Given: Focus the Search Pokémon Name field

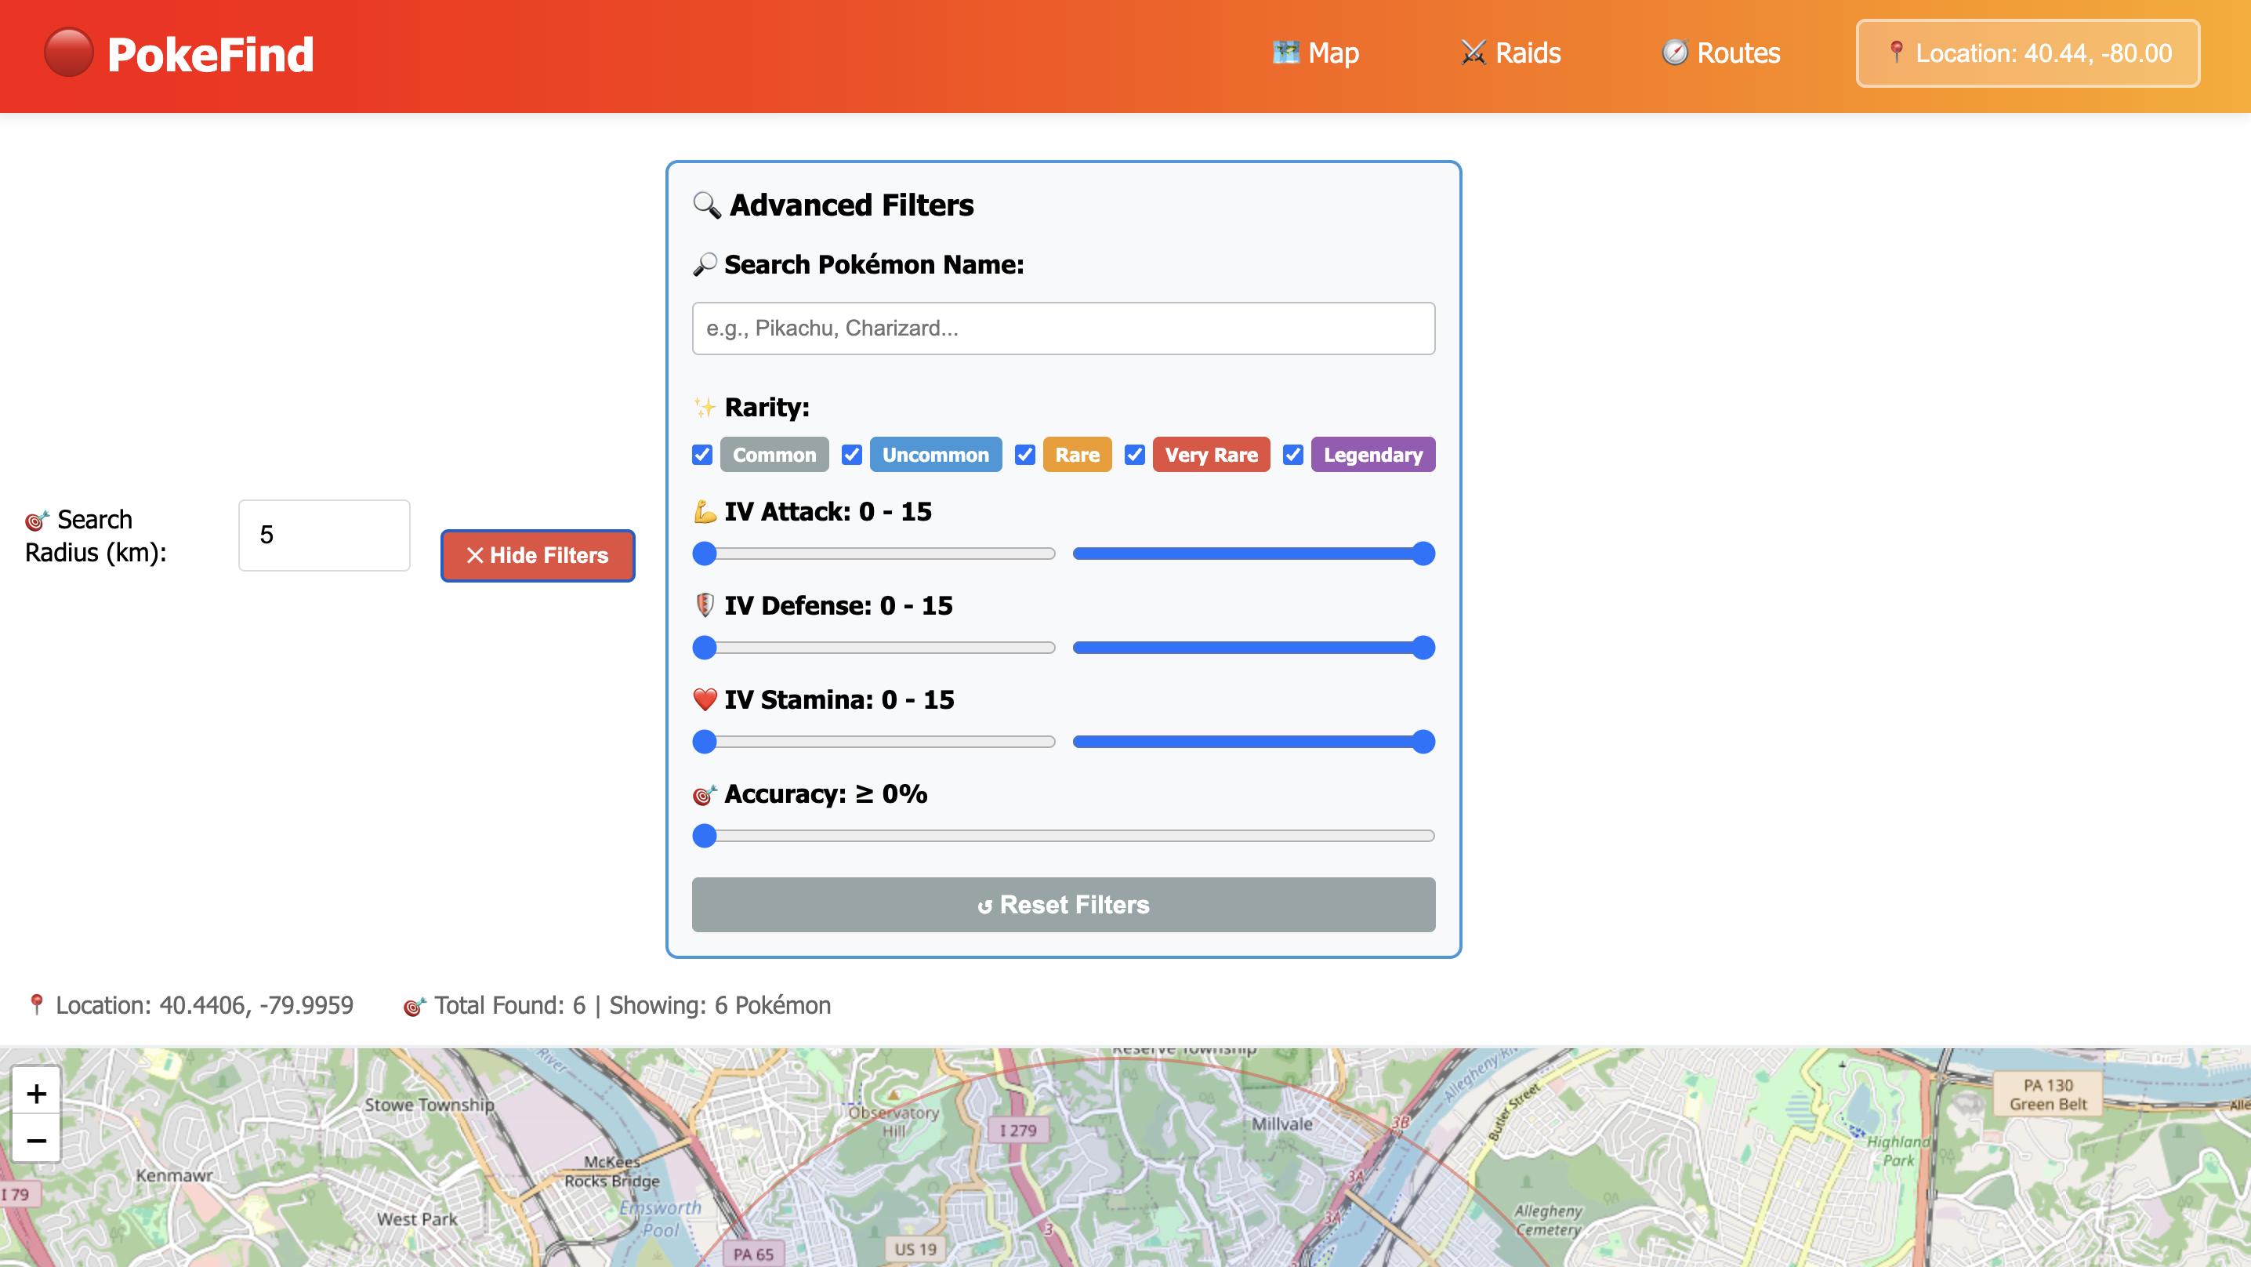Looking at the screenshot, I should click(x=1063, y=328).
